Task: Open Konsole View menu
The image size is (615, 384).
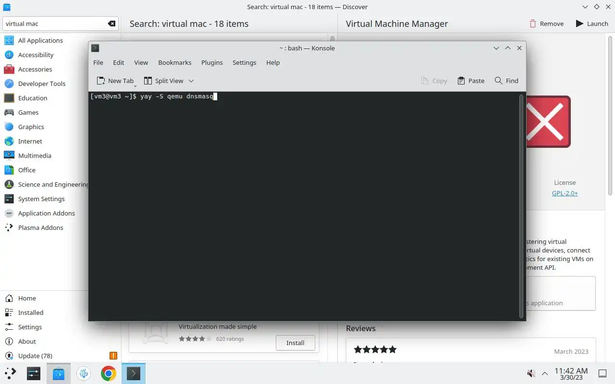Action: pos(141,62)
